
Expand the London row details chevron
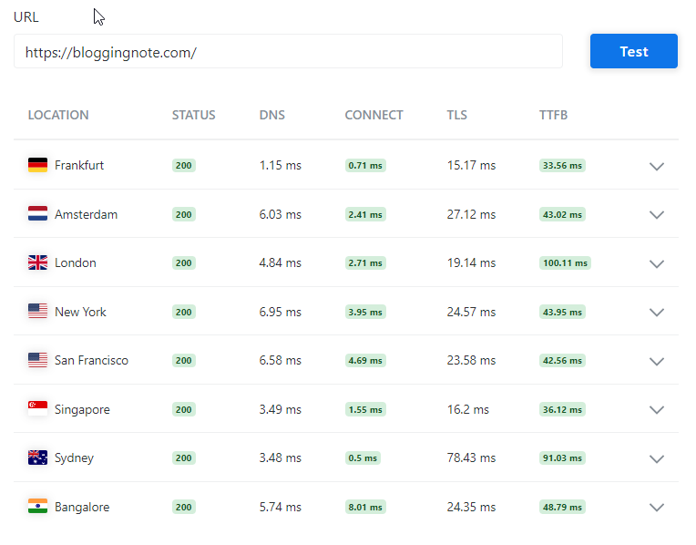657,263
